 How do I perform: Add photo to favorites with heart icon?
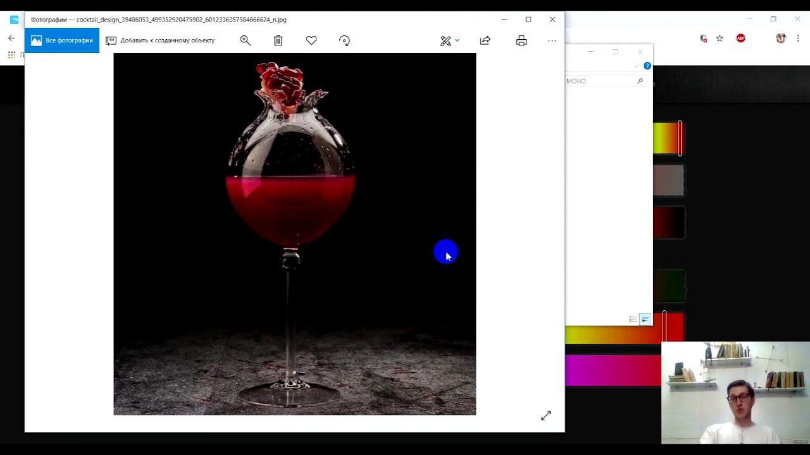(311, 40)
